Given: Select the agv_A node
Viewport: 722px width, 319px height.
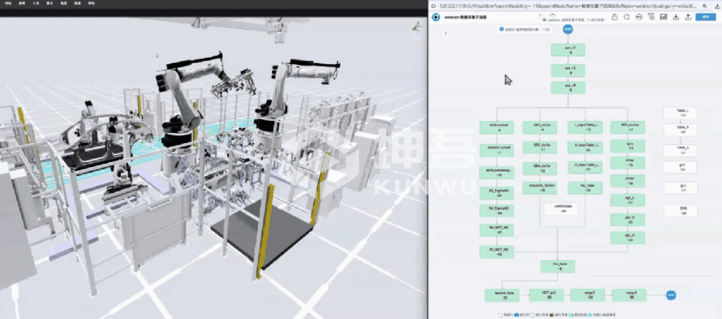Looking at the screenshot, I should click(628, 219).
